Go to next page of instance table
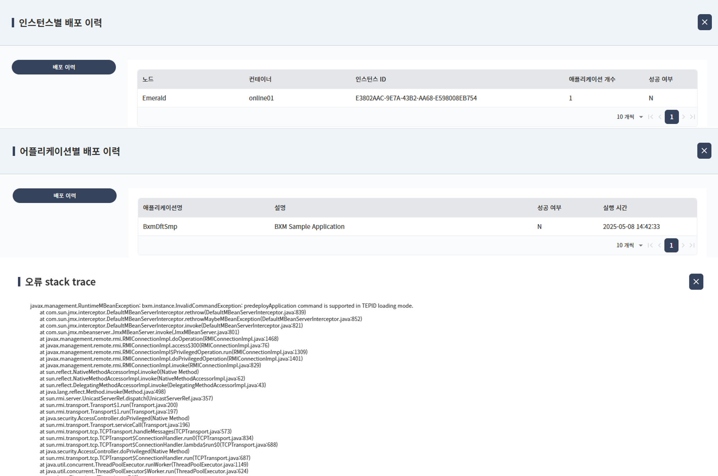Viewport: 718px width, 476px height. pos(684,117)
